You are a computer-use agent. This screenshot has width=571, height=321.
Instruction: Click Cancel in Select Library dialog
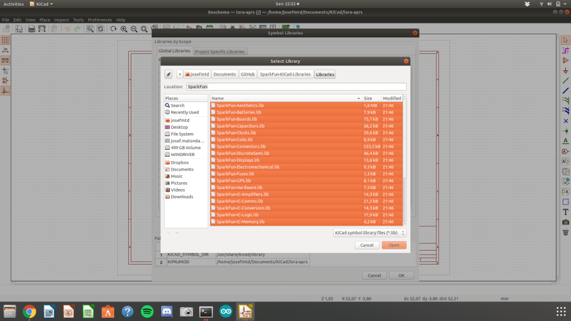(x=367, y=246)
